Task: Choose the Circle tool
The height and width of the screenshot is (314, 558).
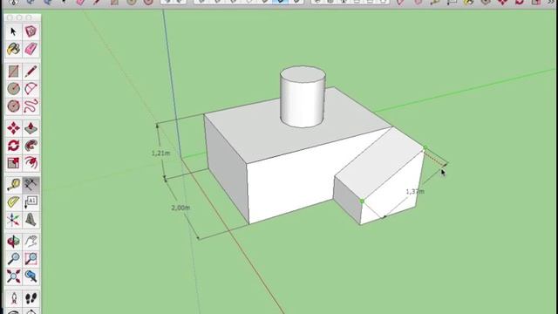Action: coord(14,89)
